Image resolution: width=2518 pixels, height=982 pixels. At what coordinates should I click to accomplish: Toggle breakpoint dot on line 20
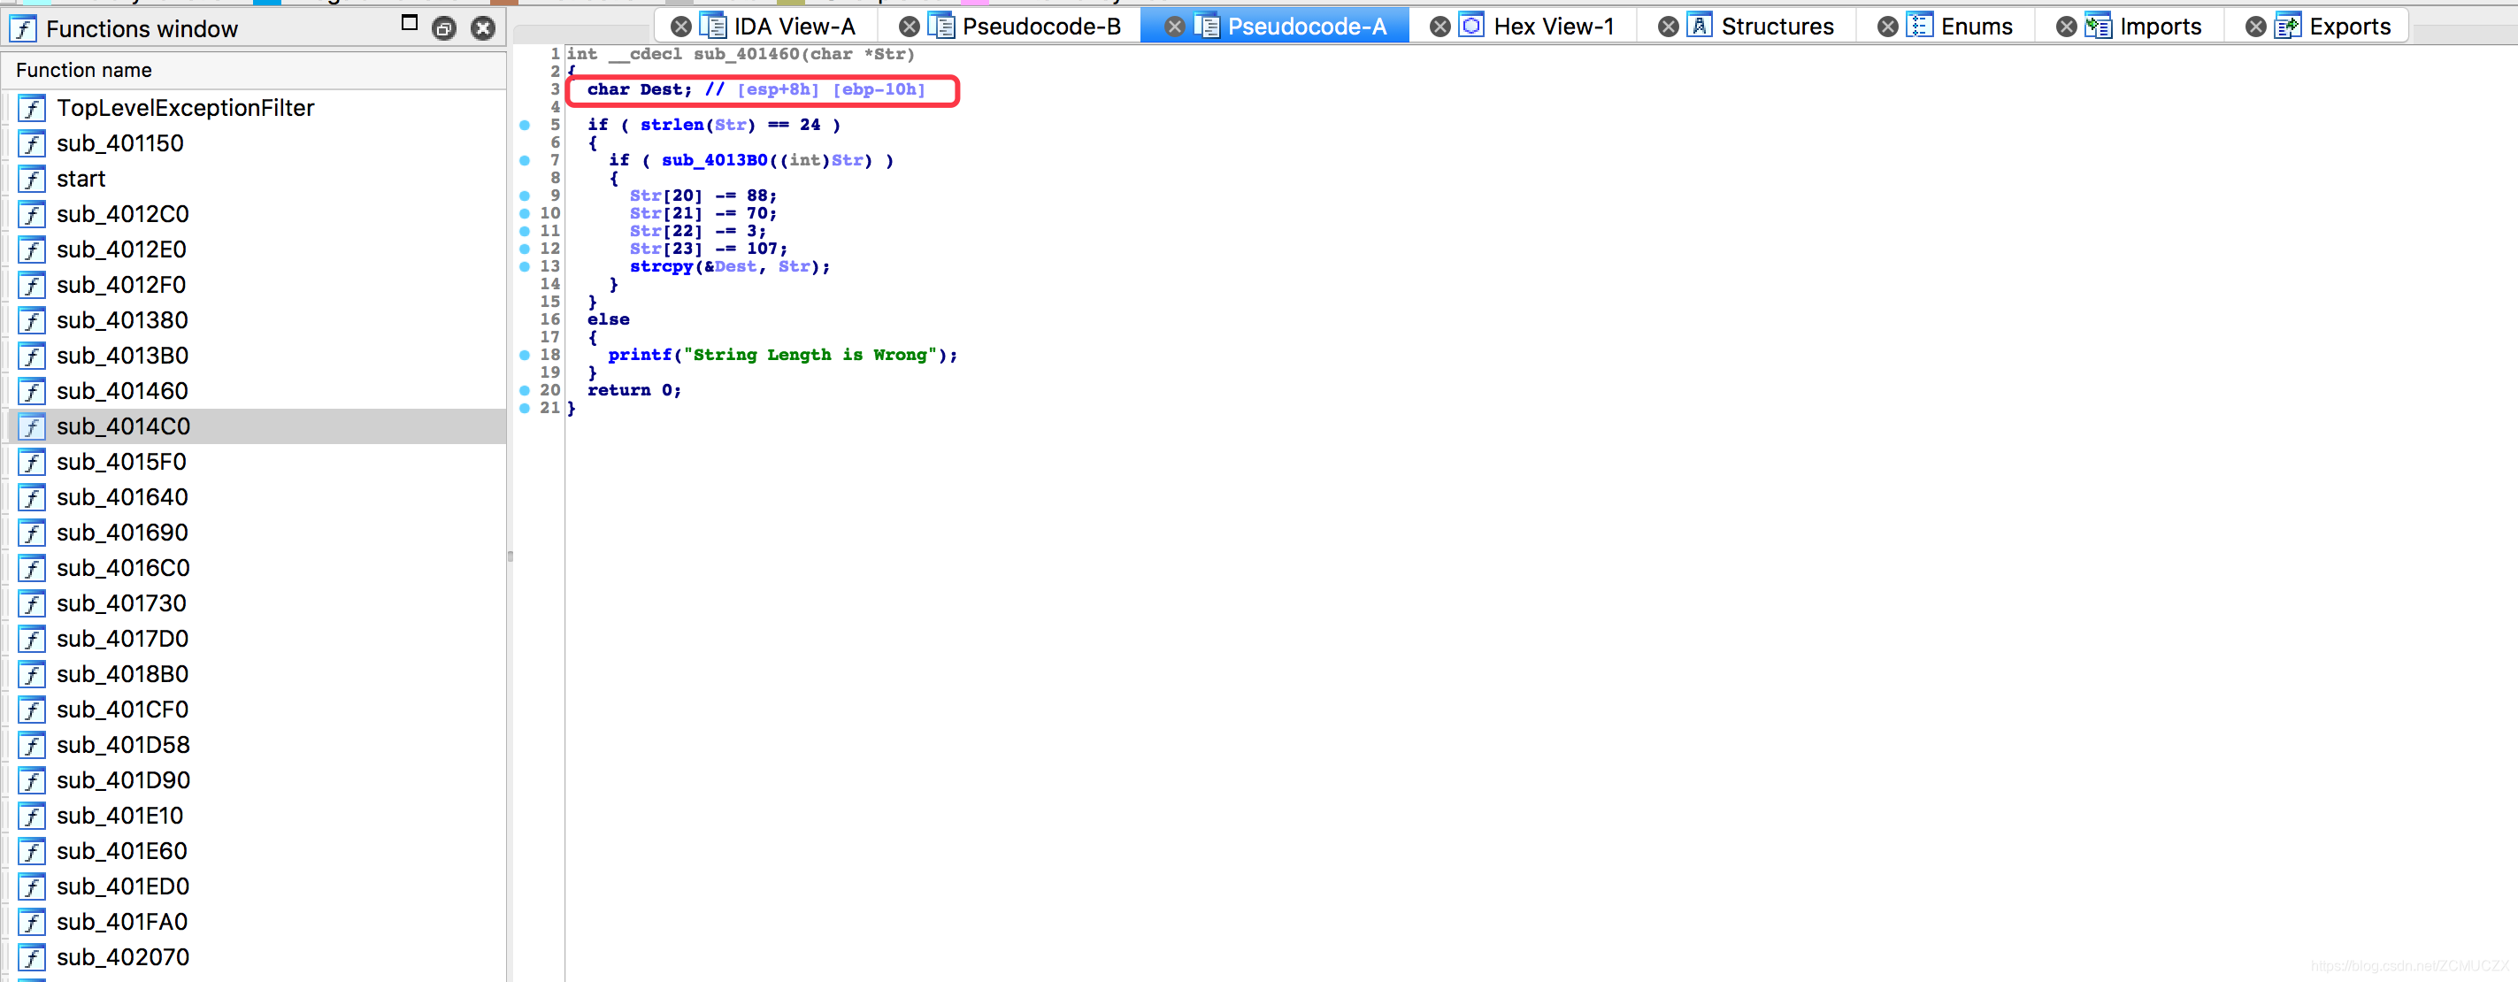pos(525,390)
